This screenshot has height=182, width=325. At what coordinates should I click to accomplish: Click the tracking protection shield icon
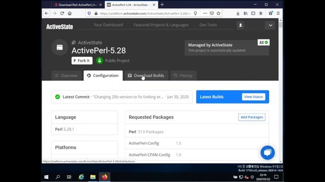(x=89, y=14)
